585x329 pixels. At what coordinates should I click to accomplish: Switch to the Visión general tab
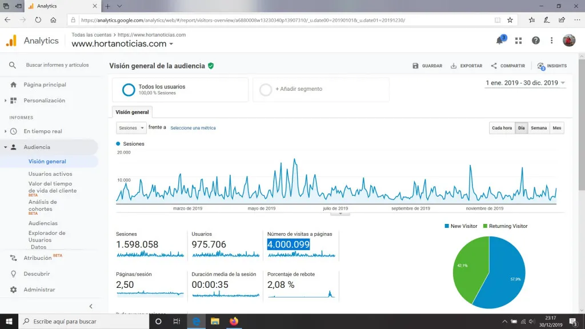[x=132, y=112]
